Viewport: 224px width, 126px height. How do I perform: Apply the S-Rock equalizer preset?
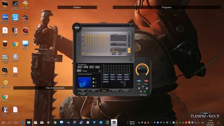tap(119, 77)
